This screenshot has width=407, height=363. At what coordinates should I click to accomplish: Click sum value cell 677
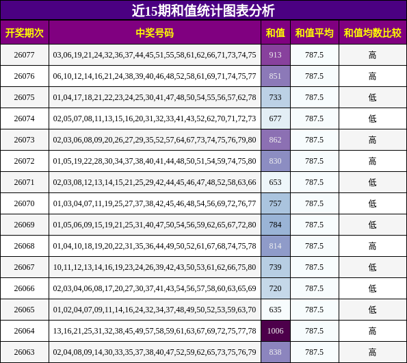(x=276, y=118)
